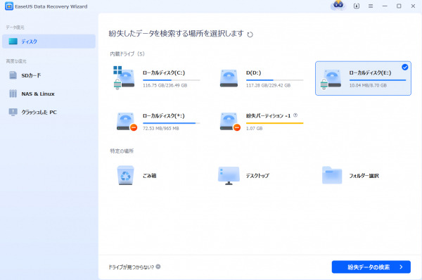Select the lost partition 紛失パーティション -1
This screenshot has height=280, width=422.
click(x=261, y=122)
